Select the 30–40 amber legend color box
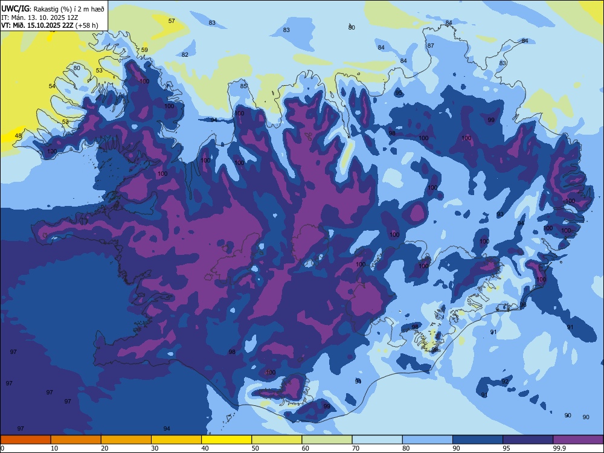Viewport: 604px width, 453px height. [176, 440]
